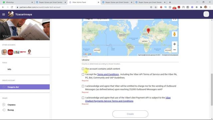
Task: Click the Google logo on the map
Action: pos(87,54)
